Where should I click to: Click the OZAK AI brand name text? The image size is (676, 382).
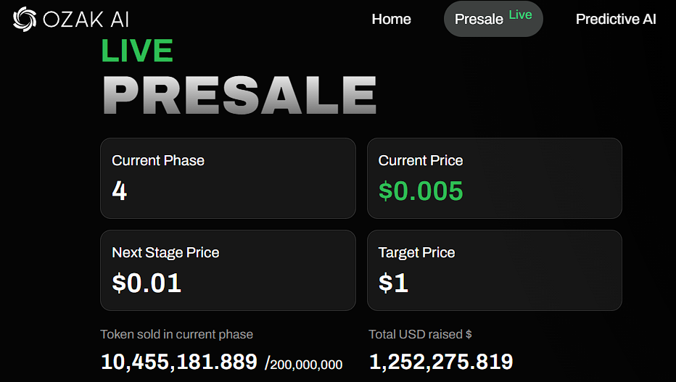pyautogui.click(x=86, y=20)
